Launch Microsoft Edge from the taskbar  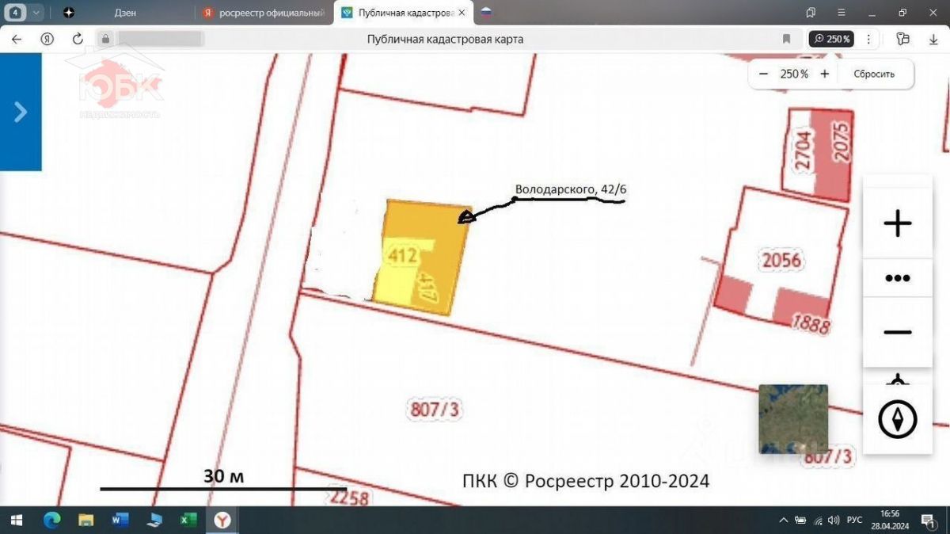pyautogui.click(x=51, y=520)
